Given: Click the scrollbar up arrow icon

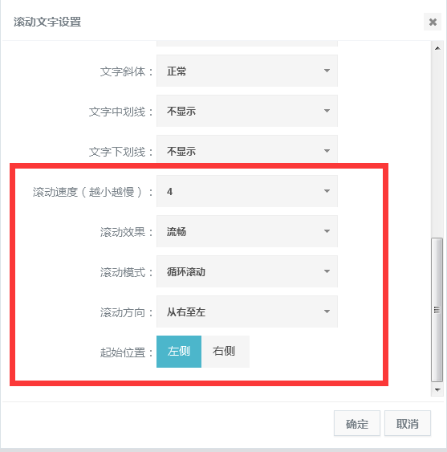Looking at the screenshot, I should (x=437, y=48).
